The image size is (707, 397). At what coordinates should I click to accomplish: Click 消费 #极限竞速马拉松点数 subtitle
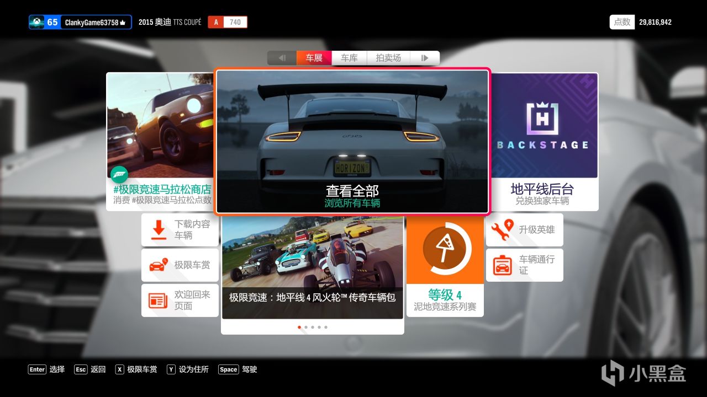click(162, 201)
